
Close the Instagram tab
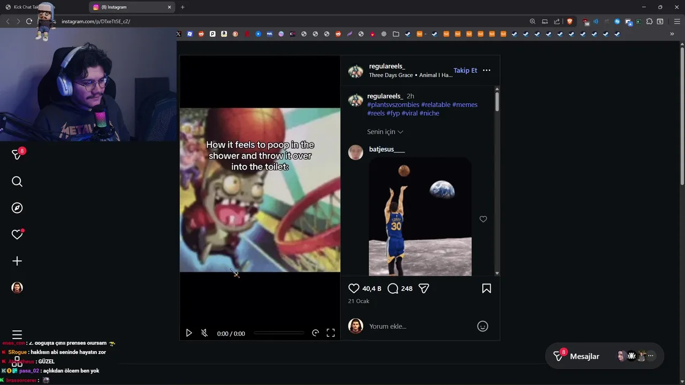coord(170,7)
